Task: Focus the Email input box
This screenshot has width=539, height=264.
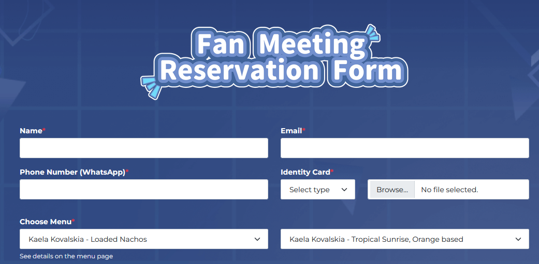Action: click(x=404, y=148)
